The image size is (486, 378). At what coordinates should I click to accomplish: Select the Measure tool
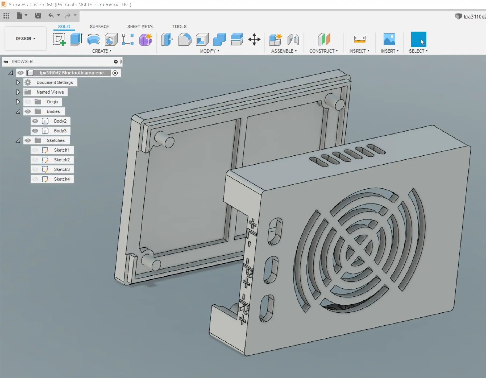pos(360,39)
